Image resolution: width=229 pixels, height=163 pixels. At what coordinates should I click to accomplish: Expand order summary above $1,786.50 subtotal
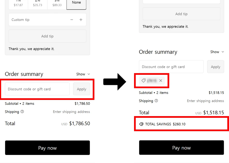83,74
